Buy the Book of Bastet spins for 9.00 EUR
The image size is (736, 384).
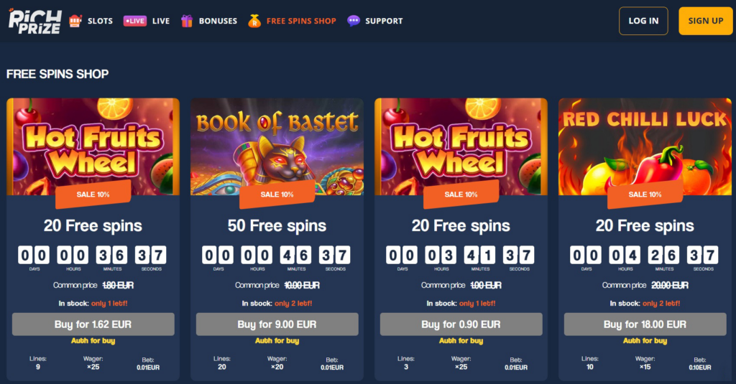tap(277, 324)
